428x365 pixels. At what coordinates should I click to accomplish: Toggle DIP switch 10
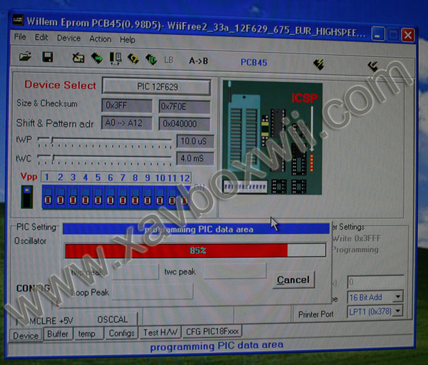(x=160, y=198)
